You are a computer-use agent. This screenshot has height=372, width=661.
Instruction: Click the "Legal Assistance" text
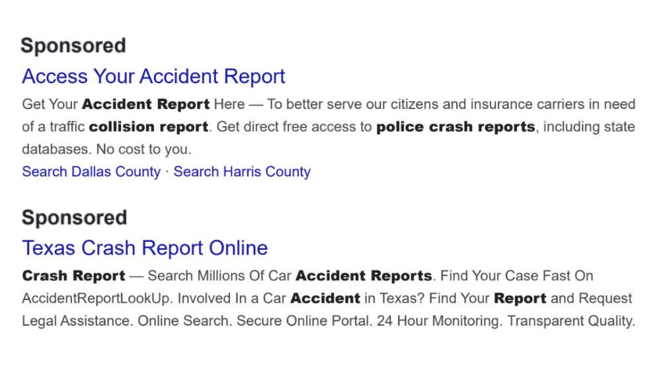click(75, 322)
